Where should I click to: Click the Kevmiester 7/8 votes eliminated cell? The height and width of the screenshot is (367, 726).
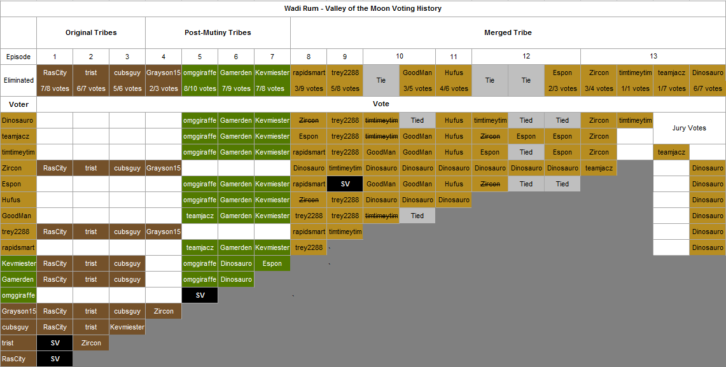point(272,80)
